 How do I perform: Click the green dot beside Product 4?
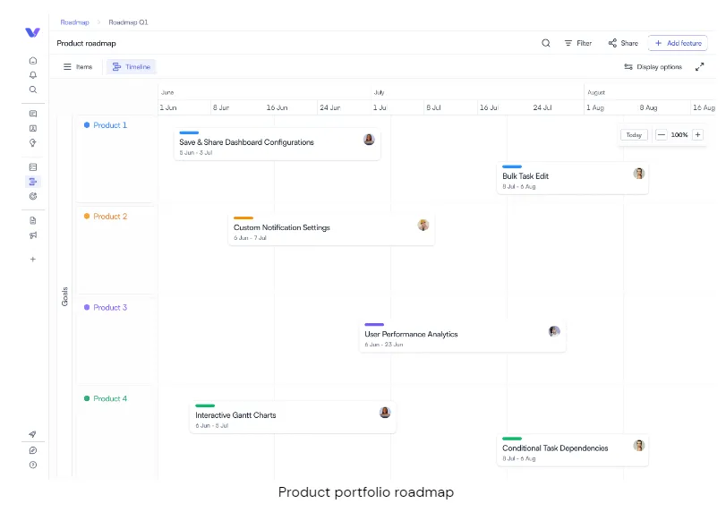pyautogui.click(x=87, y=398)
